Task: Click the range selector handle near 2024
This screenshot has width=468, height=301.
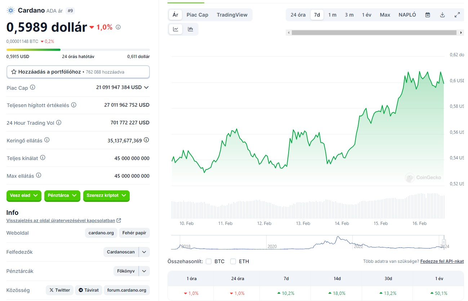Action: pyautogui.click(x=444, y=242)
